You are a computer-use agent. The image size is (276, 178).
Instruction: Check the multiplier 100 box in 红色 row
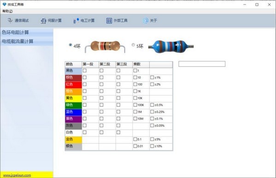click(135, 84)
